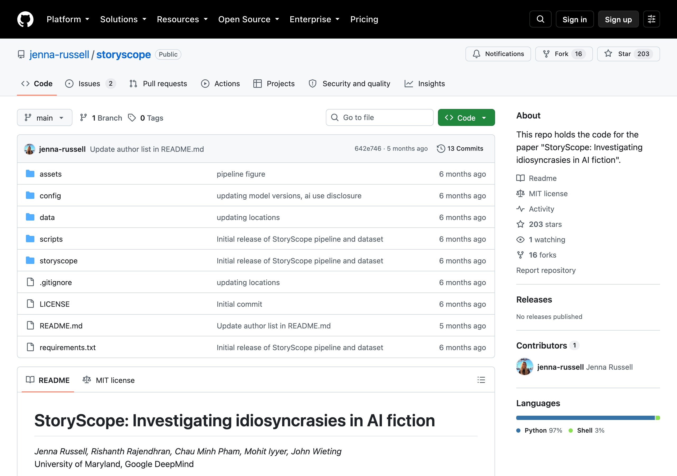Switch to the Projects tab

(x=274, y=84)
